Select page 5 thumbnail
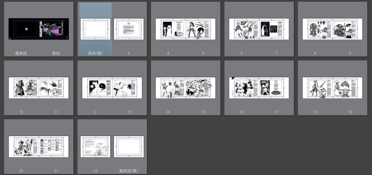This screenshot has height=175, width=372. [x=201, y=29]
